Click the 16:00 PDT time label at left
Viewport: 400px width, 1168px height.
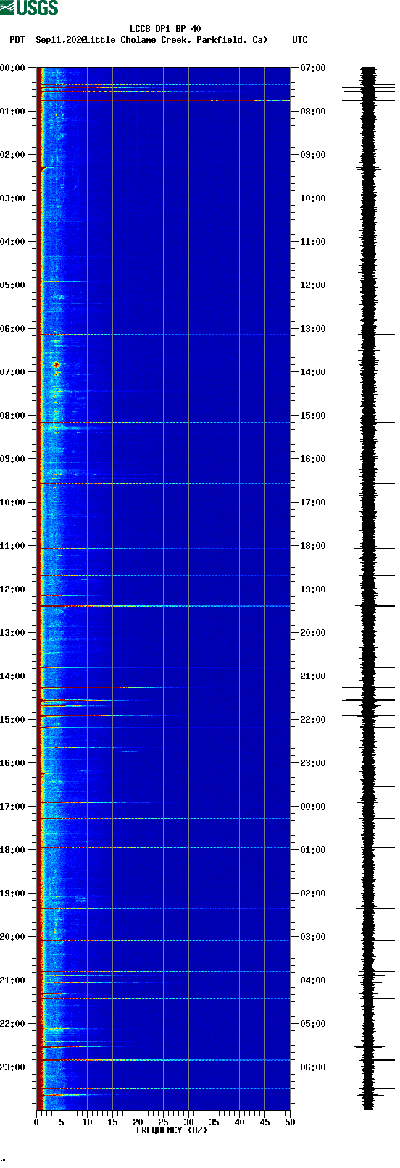coord(12,763)
